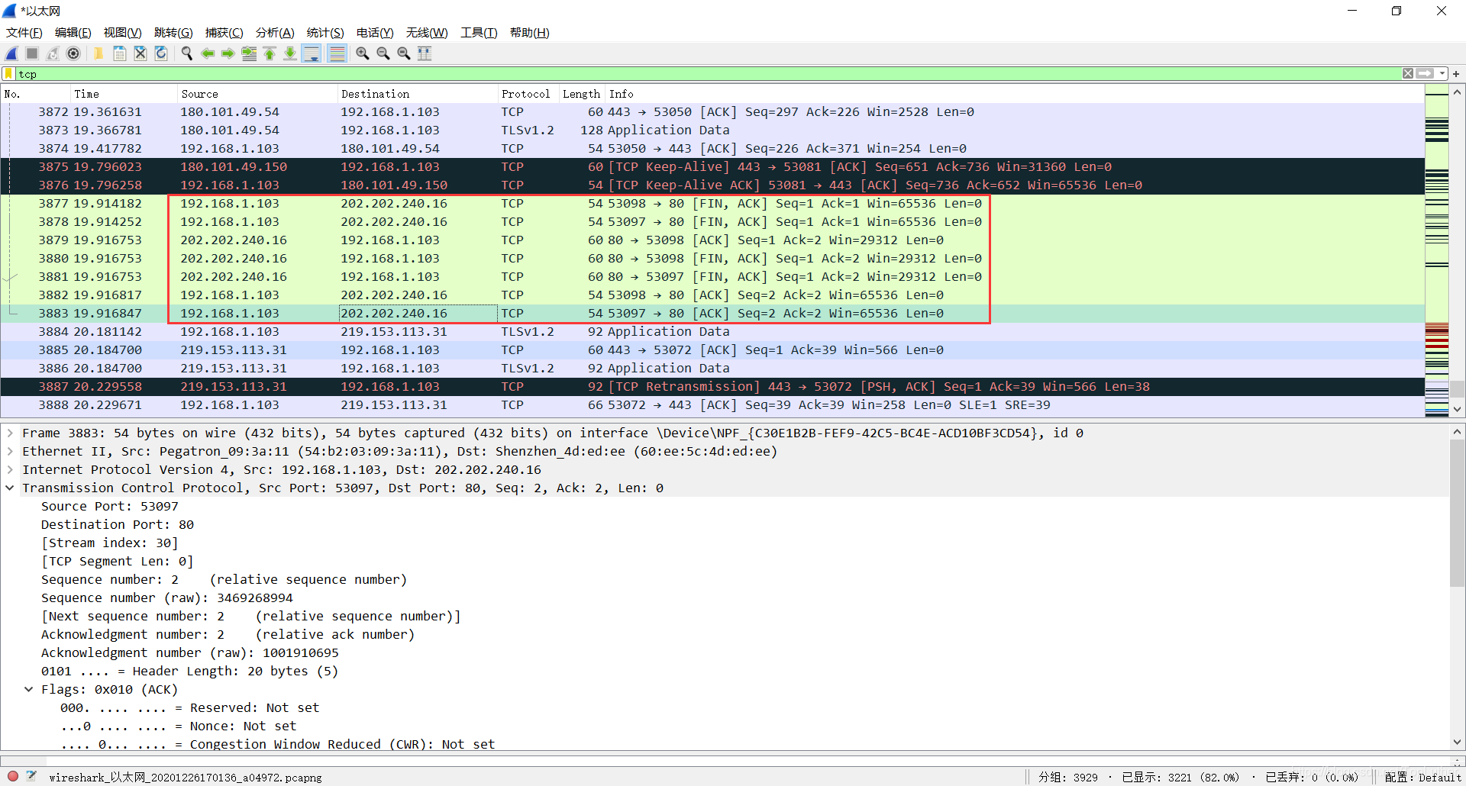Screen dimensions: 1466x786
Task: Jump to the first packet
Action: (x=269, y=53)
